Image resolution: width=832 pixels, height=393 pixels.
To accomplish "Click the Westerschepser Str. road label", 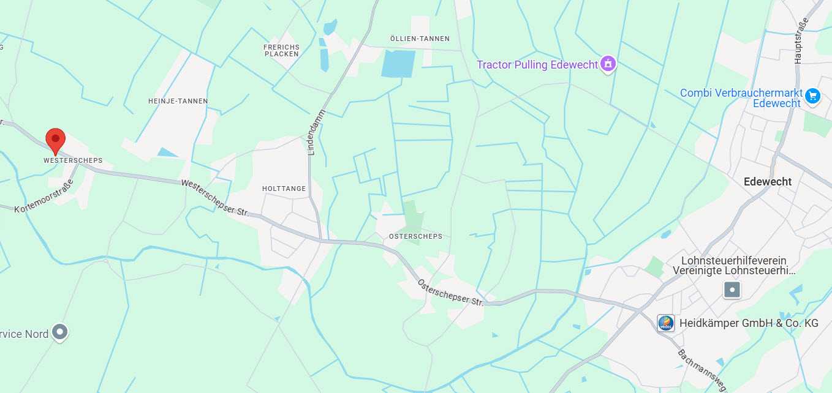I will pos(215,198).
